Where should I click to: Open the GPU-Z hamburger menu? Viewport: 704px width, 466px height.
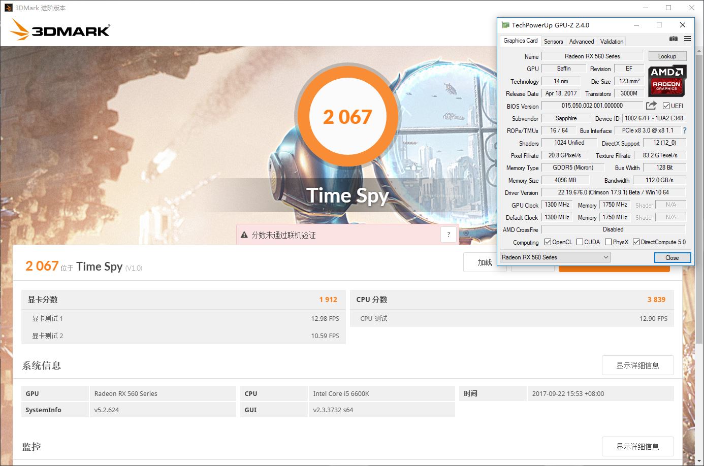(x=687, y=39)
